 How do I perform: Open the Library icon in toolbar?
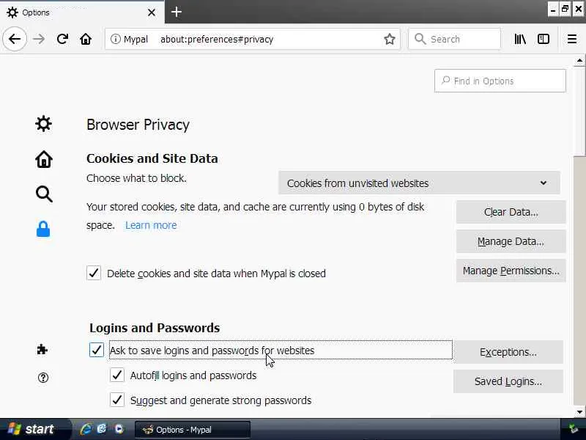(x=520, y=39)
